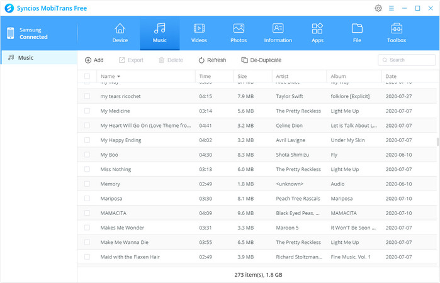Check the box for My Boo
440x283 pixels.
click(x=87, y=155)
